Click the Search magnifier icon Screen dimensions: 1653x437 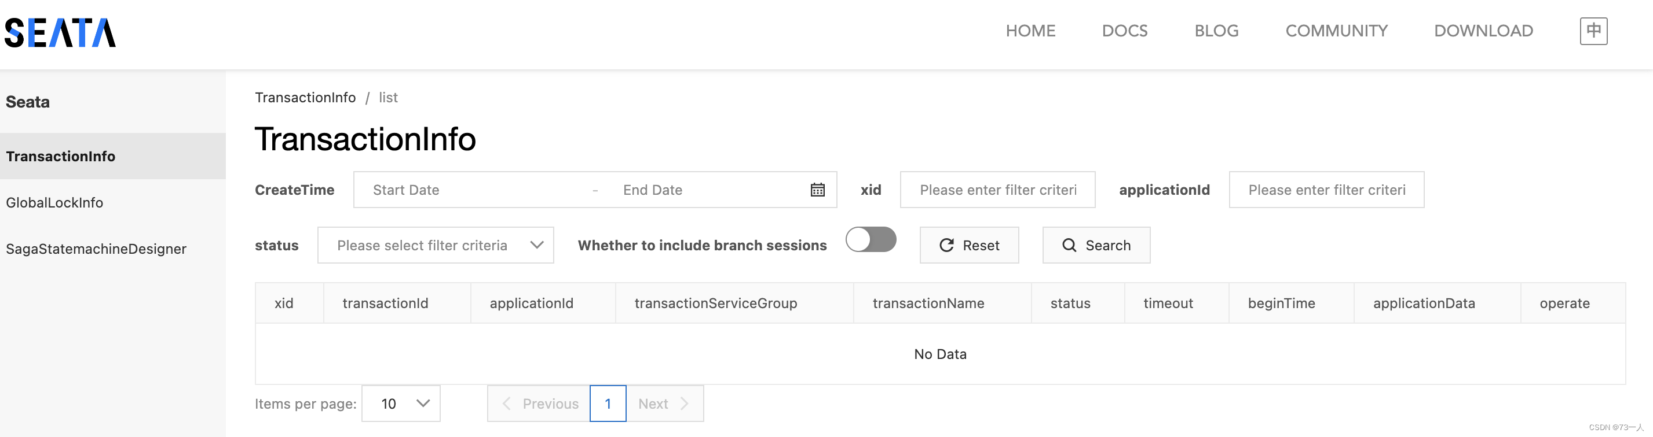(1069, 246)
